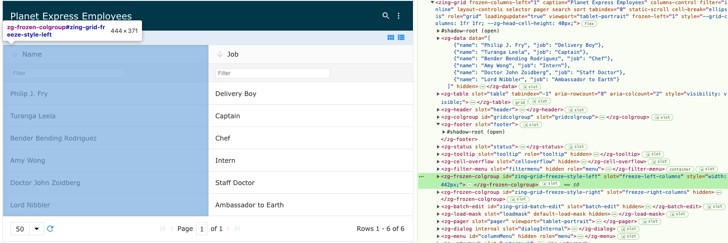Viewport: 728px width, 243px height.
Task: Expand the zg-header node
Action: 438,110
